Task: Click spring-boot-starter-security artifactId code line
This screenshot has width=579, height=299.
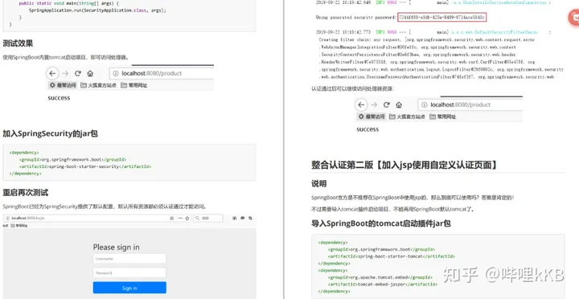Action: click(x=85, y=166)
